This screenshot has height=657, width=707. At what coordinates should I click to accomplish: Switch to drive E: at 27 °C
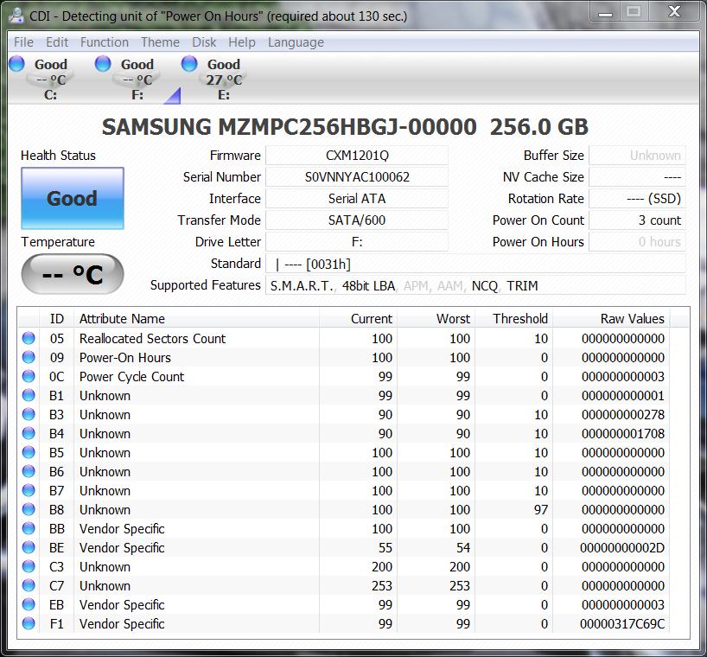tap(224, 79)
